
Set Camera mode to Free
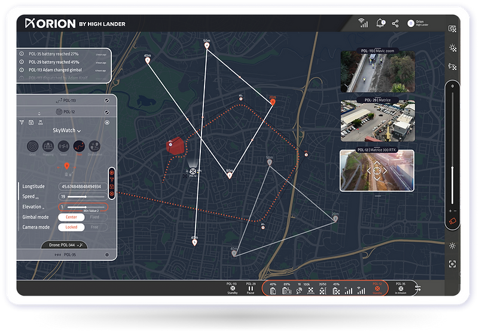(x=94, y=228)
